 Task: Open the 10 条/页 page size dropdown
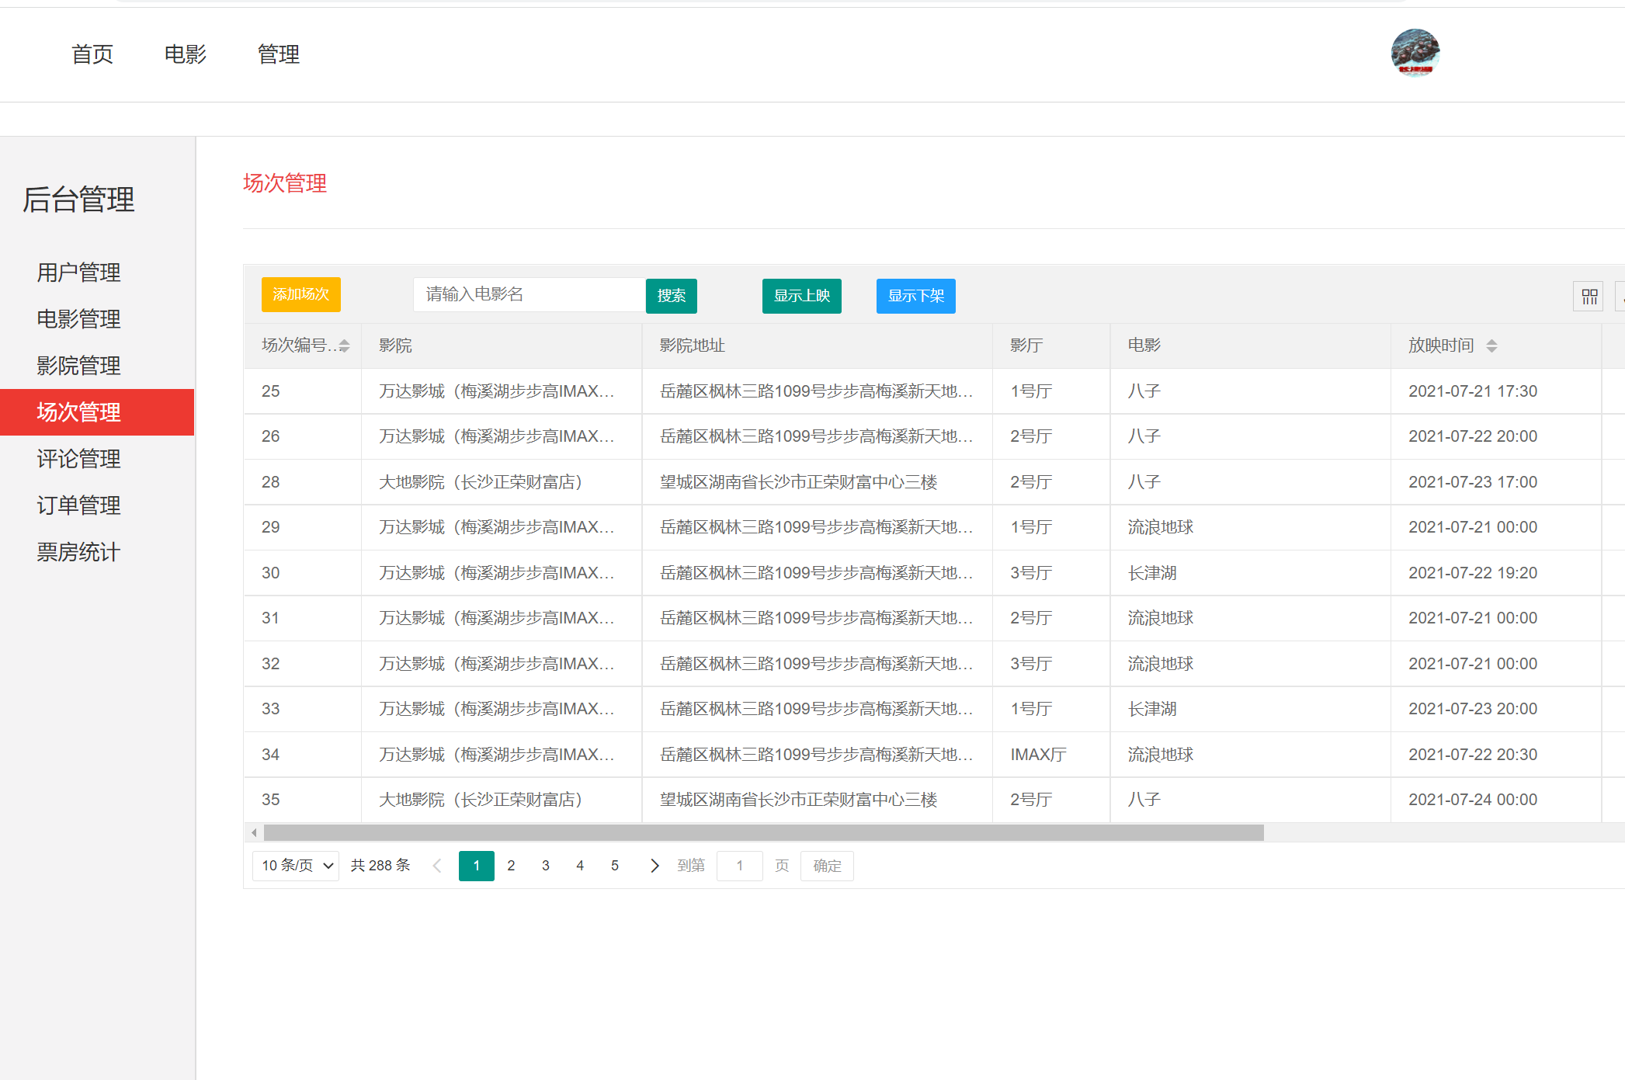(x=296, y=866)
